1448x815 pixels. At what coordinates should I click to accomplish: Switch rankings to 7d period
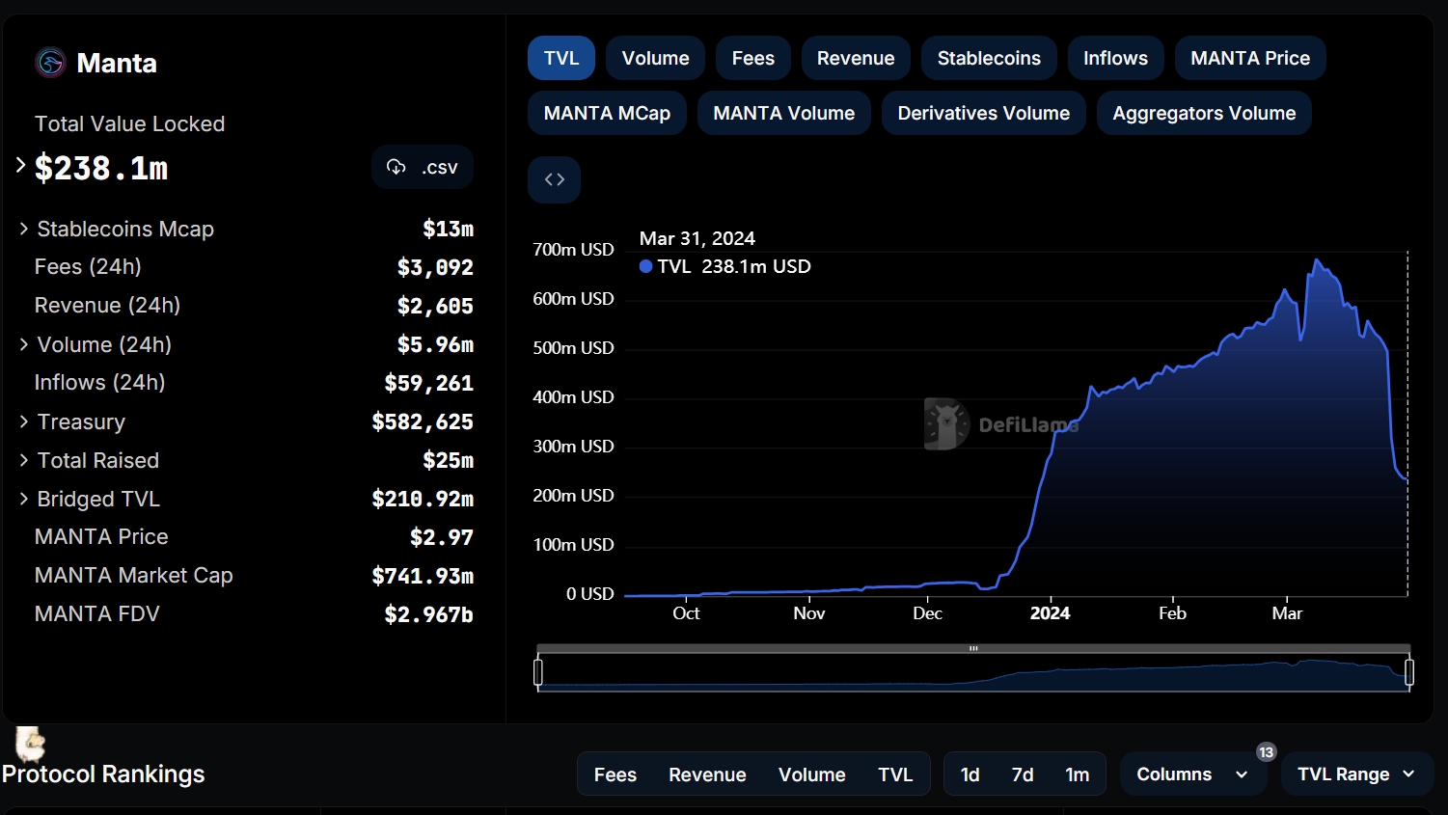[1022, 774]
